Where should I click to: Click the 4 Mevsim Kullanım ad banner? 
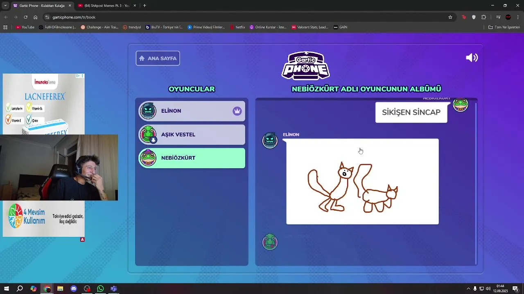tap(43, 218)
